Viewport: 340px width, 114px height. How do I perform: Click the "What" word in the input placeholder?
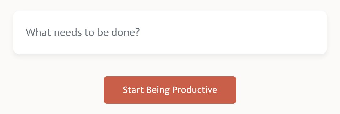click(38, 32)
